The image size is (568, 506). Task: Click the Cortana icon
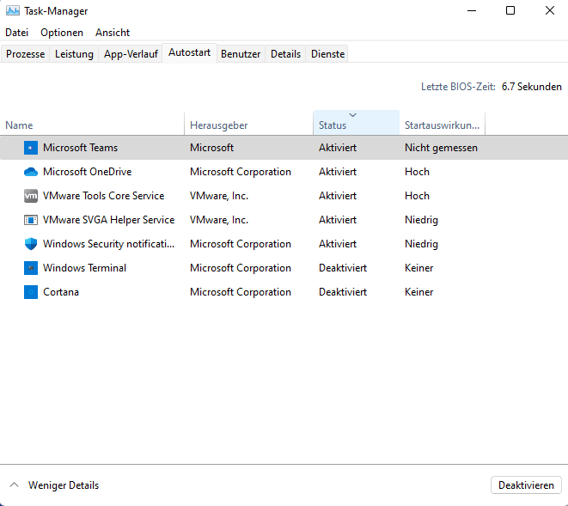click(31, 292)
